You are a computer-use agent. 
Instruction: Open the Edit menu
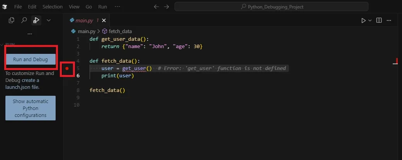tap(32, 7)
